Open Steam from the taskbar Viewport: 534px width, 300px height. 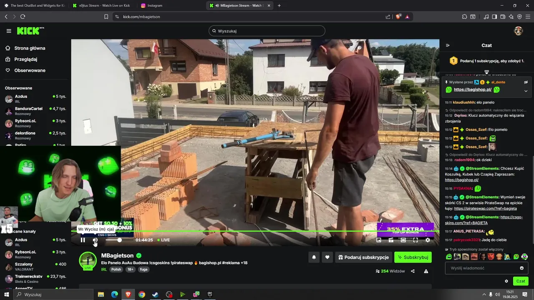[x=155, y=295]
